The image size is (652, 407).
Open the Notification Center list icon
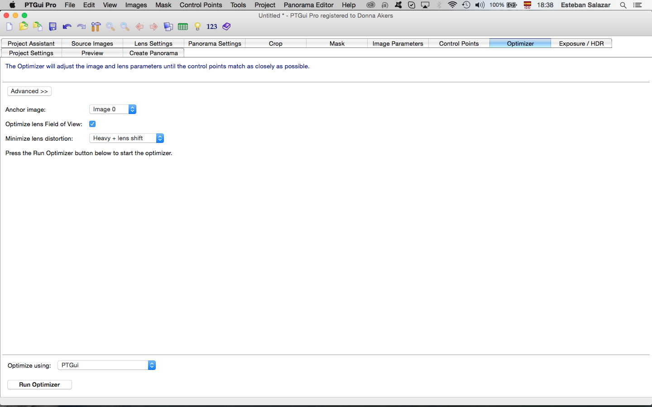point(638,5)
